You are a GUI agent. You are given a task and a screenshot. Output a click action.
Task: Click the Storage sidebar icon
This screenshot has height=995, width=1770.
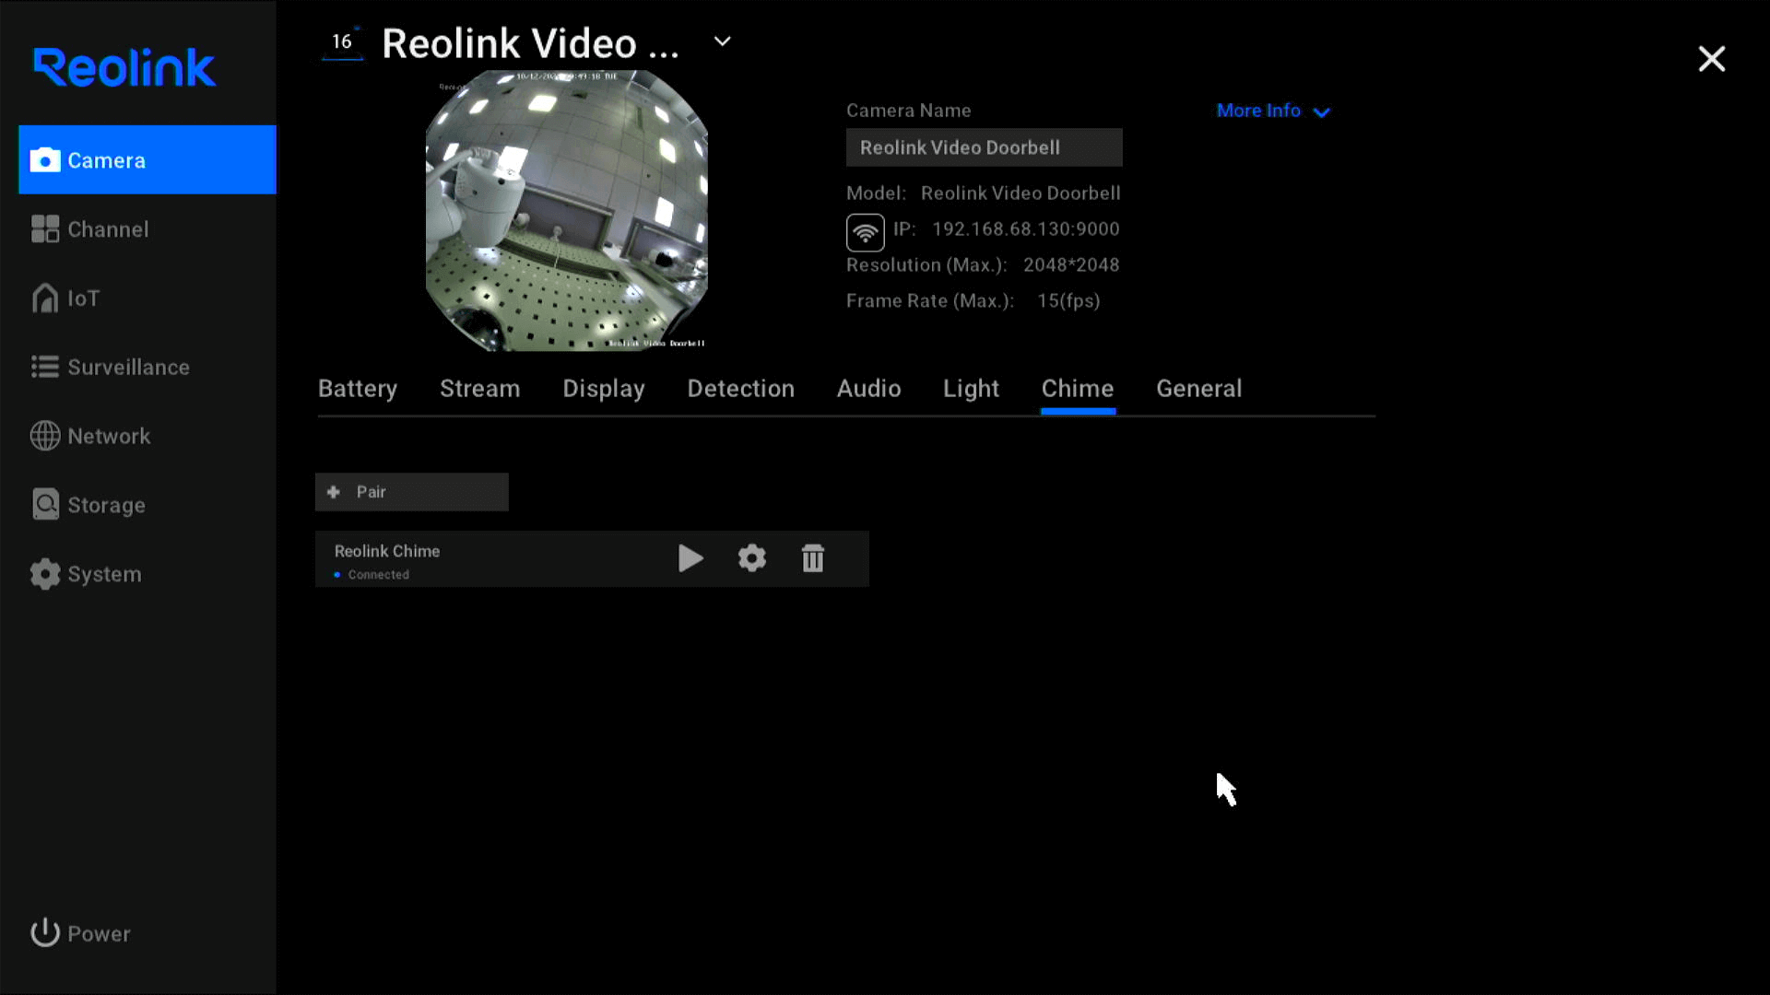click(x=45, y=504)
